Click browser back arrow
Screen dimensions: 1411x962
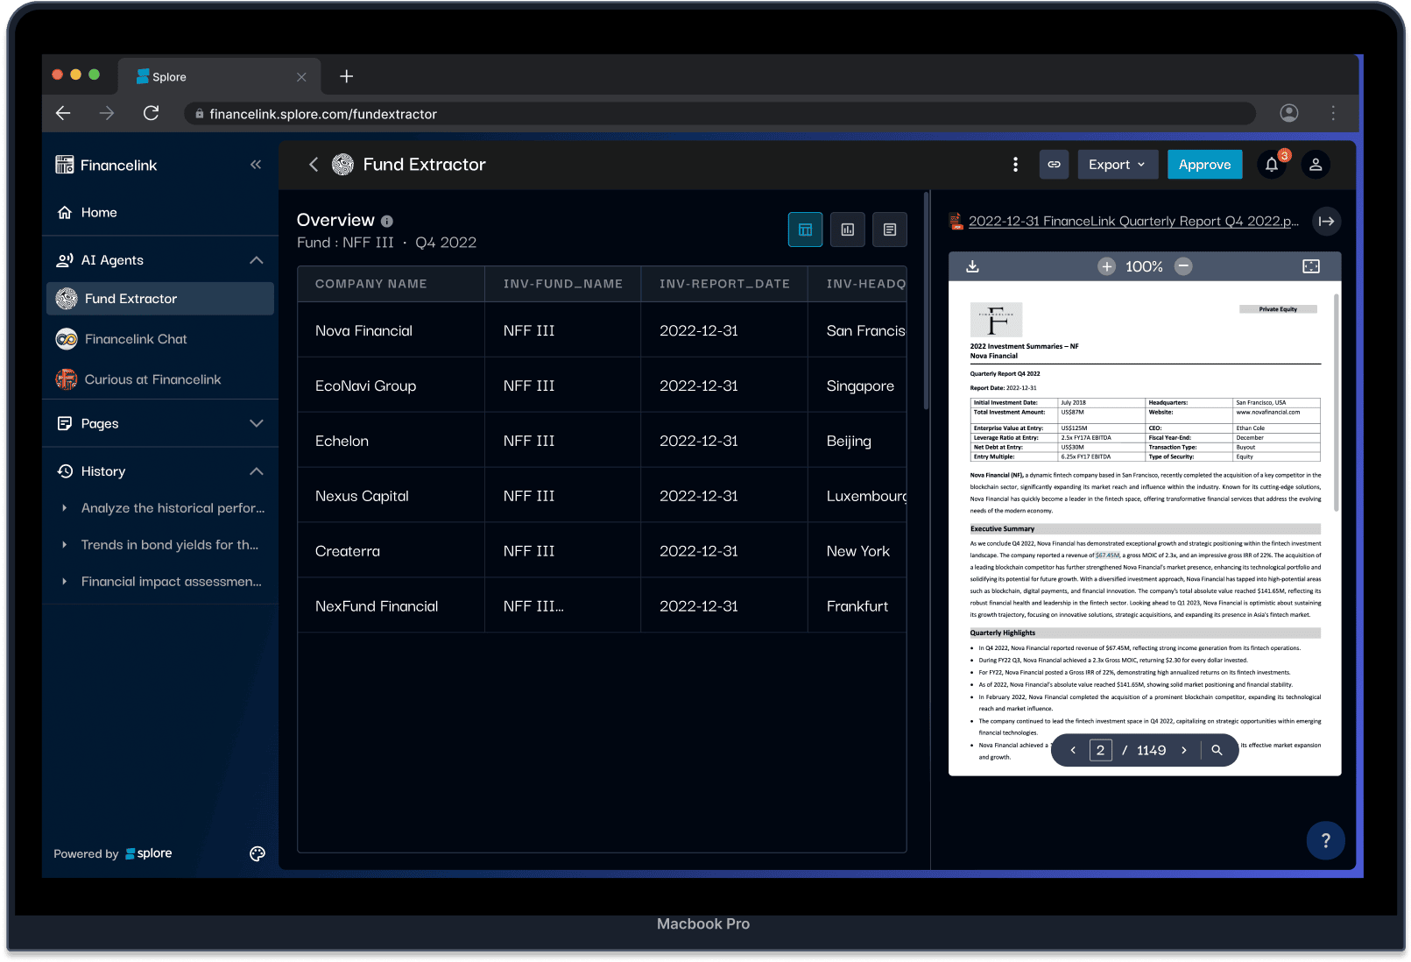coord(63,113)
